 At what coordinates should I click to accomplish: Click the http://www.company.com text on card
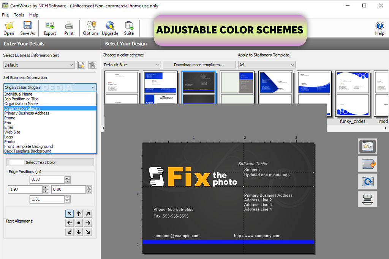coord(257,236)
